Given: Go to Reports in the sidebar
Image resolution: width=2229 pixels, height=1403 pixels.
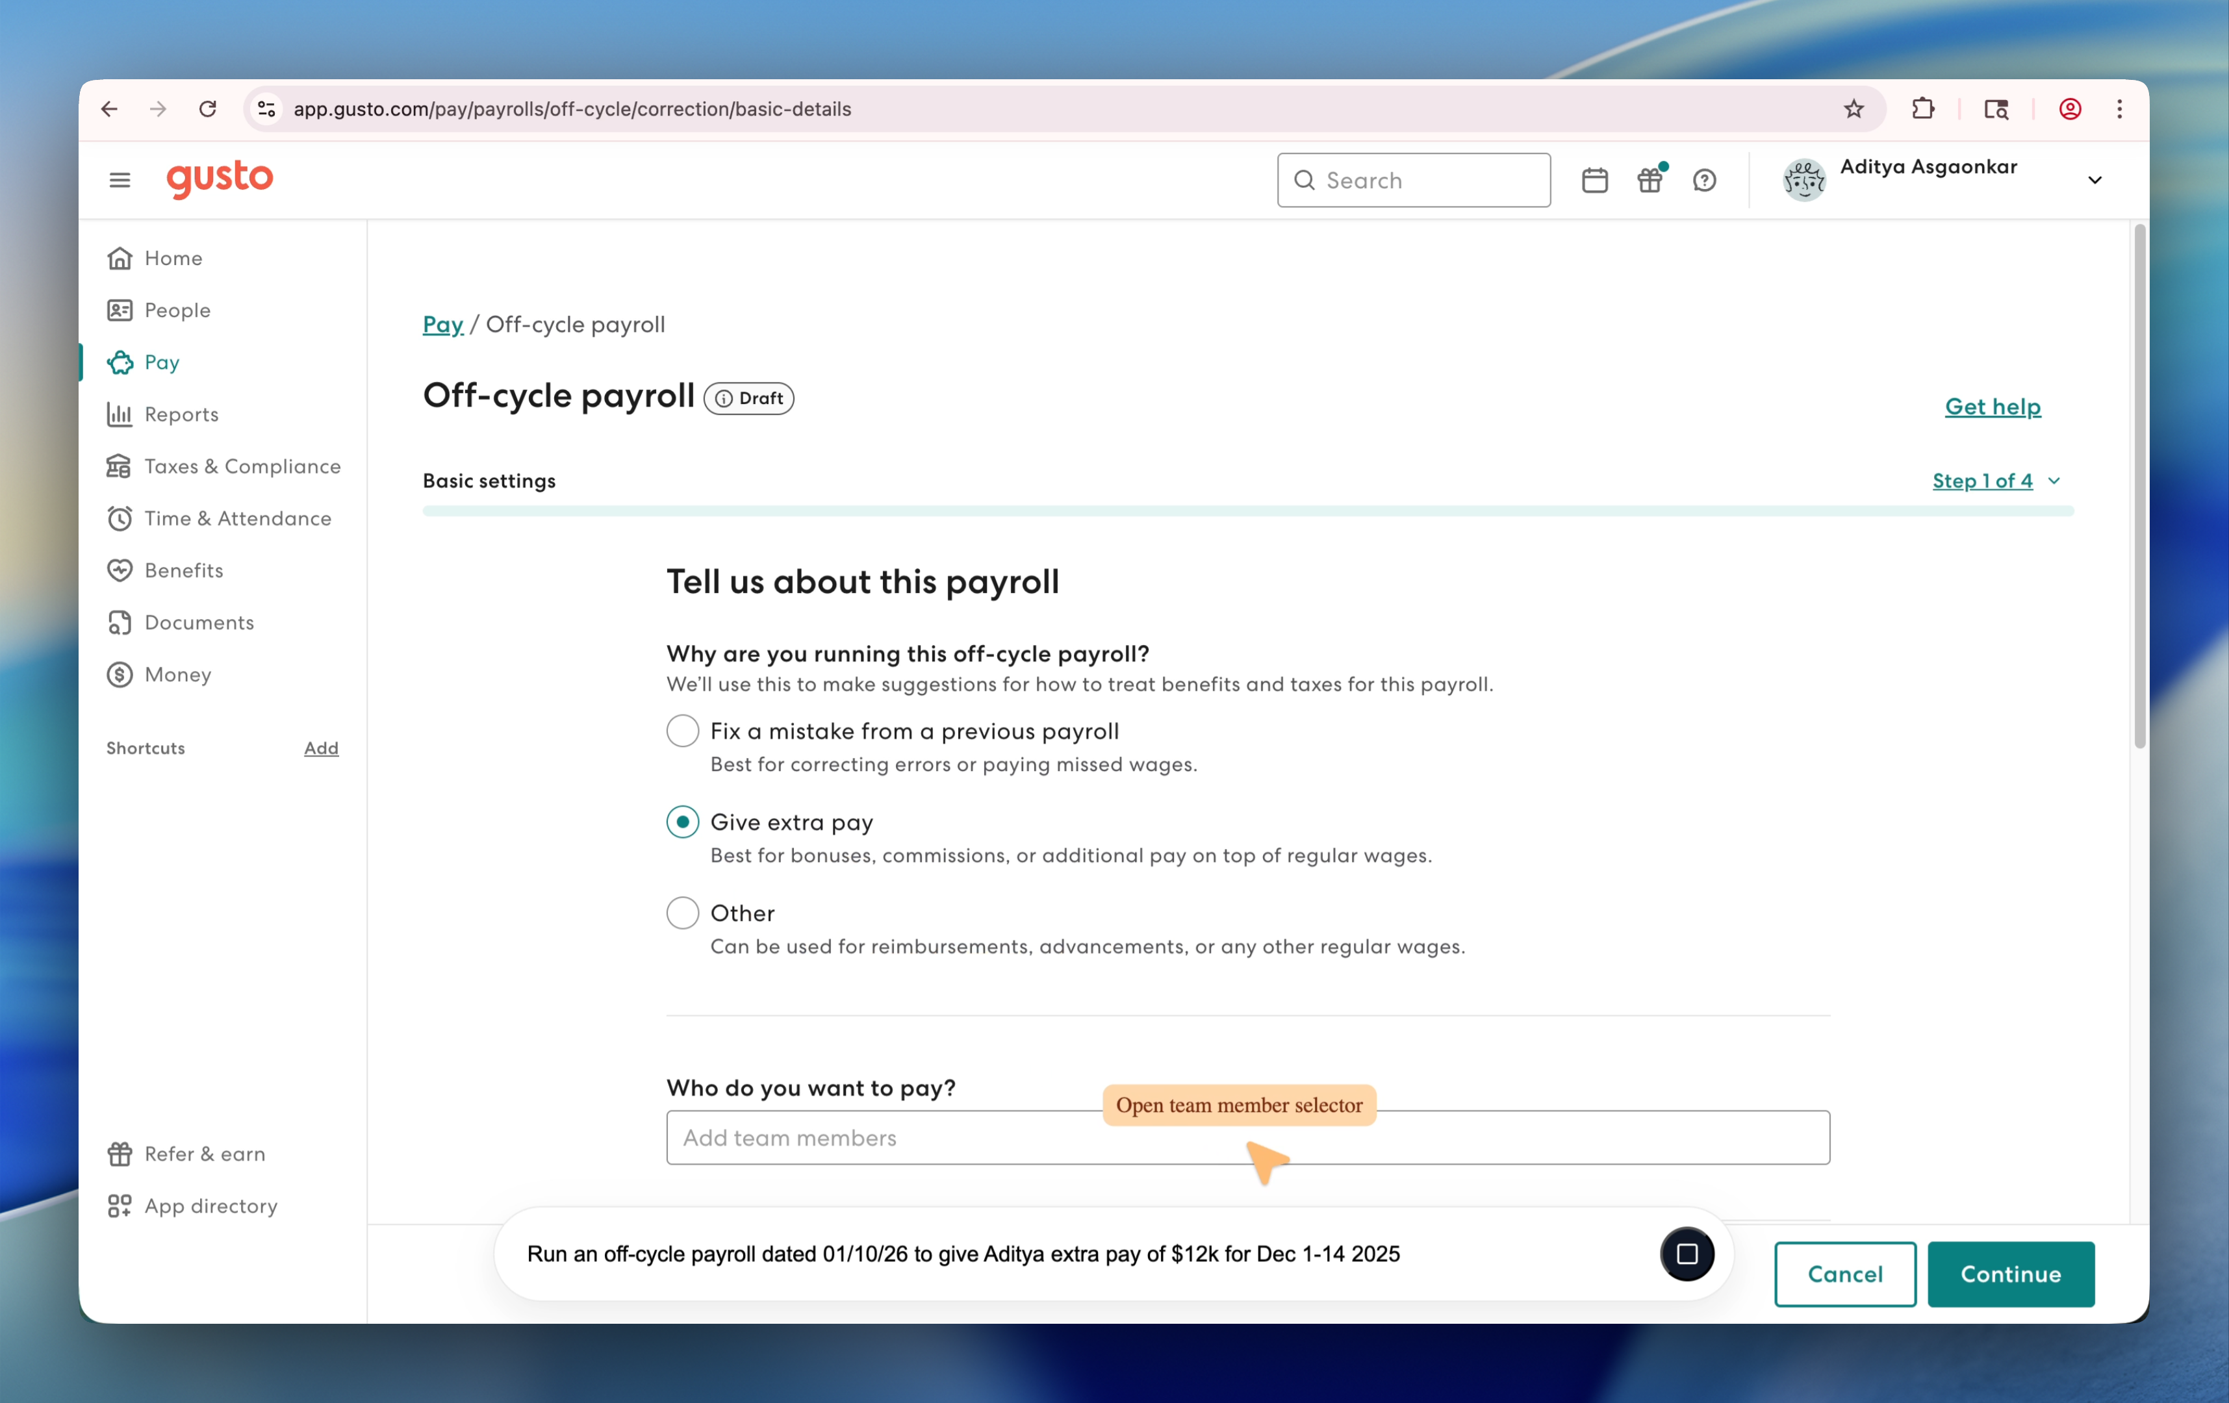Looking at the screenshot, I should [181, 414].
